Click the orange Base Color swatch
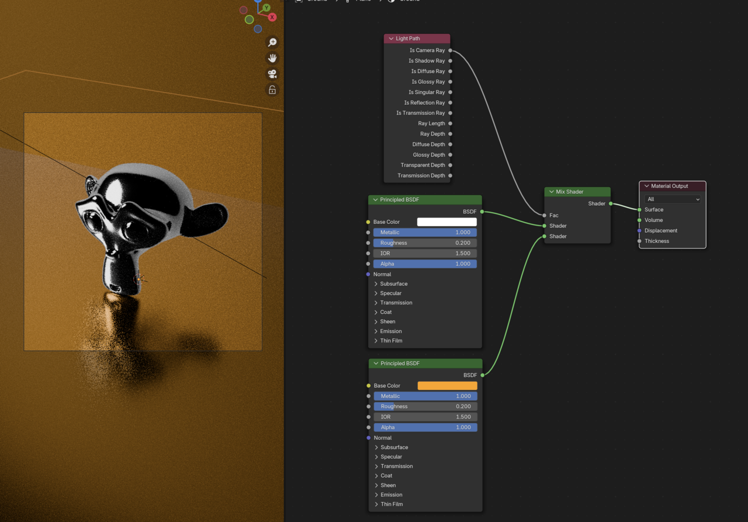Viewport: 748px width, 522px height. (x=448, y=386)
